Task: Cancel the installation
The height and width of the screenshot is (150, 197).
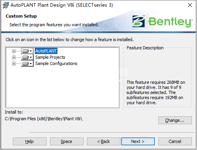Action: point(175,141)
